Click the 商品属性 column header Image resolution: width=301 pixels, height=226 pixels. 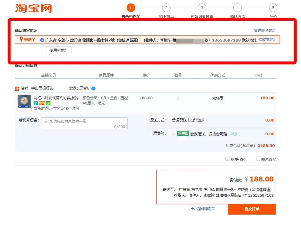pyautogui.click(x=106, y=75)
